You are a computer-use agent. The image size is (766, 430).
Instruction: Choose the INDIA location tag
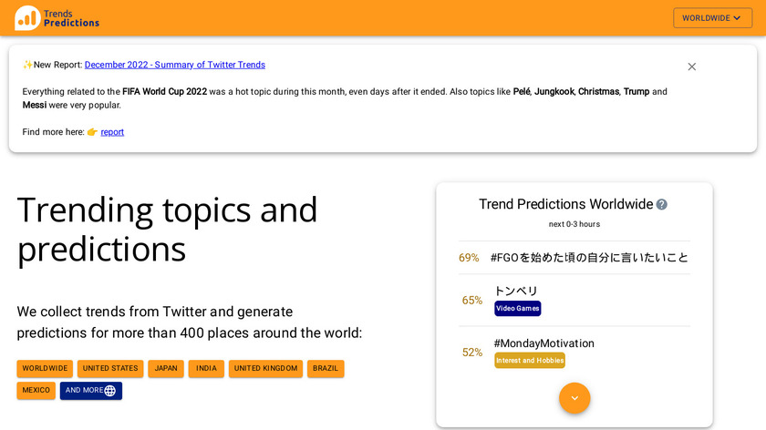coord(206,368)
